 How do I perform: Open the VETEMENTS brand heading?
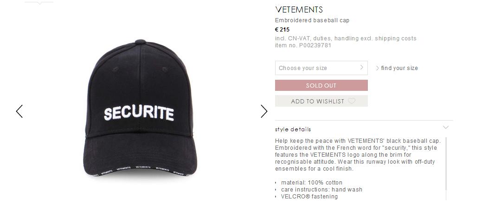[x=299, y=10]
